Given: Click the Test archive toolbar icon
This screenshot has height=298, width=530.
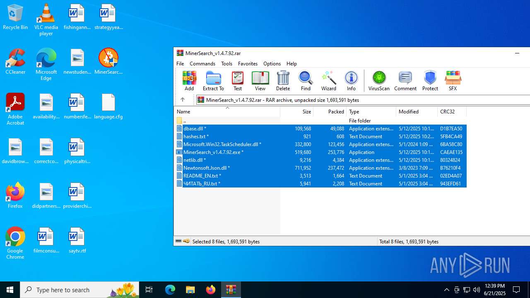Looking at the screenshot, I should coord(238,81).
